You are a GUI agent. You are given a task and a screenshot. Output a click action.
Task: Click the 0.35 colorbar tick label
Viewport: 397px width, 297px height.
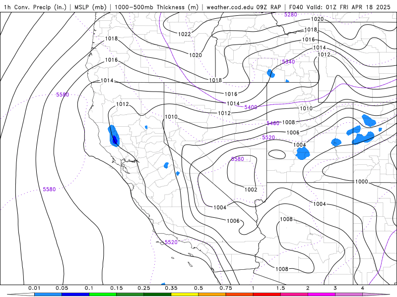(171, 288)
